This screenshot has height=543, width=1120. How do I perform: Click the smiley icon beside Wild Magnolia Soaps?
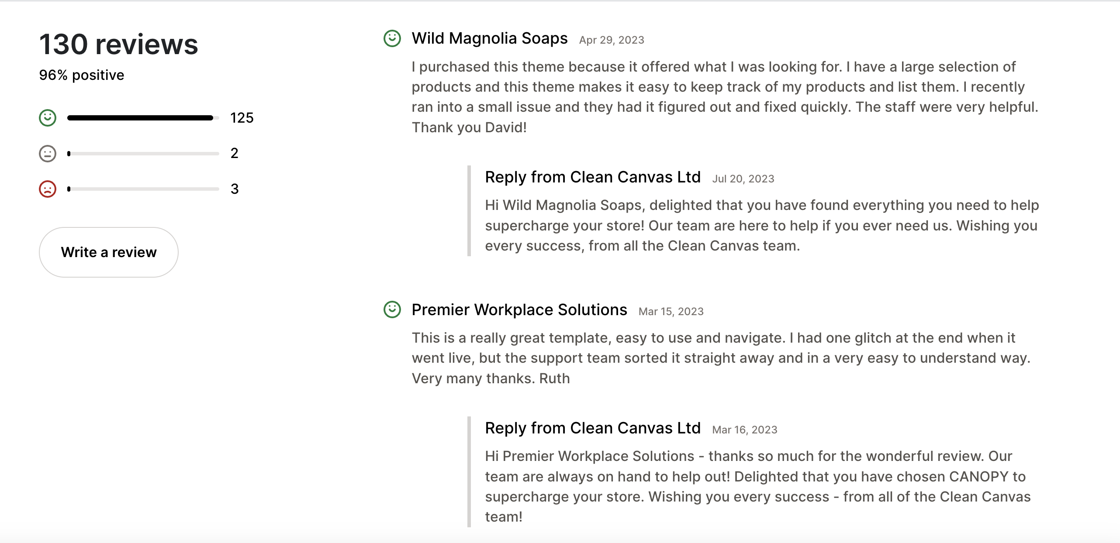[392, 38]
